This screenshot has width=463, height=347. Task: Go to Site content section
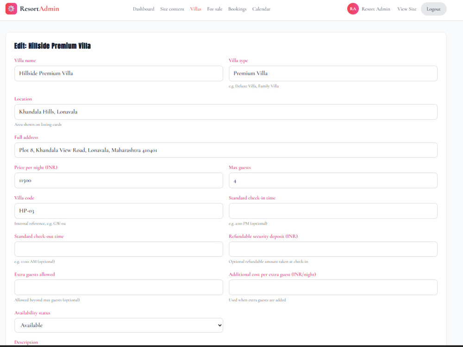pos(172,9)
